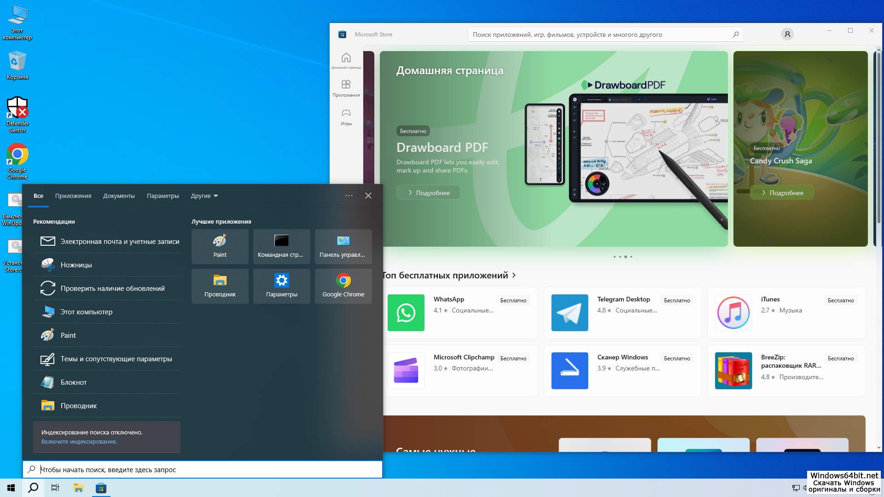Open Control Panel tile in top apps

pos(343,246)
